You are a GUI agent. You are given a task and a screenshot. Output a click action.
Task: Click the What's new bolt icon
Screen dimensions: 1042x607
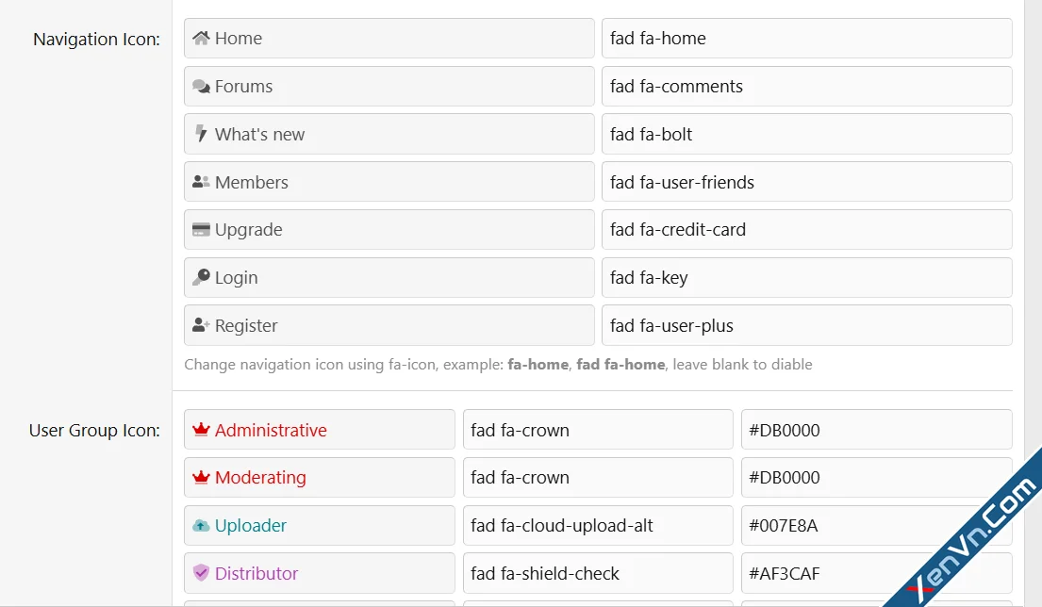(201, 134)
